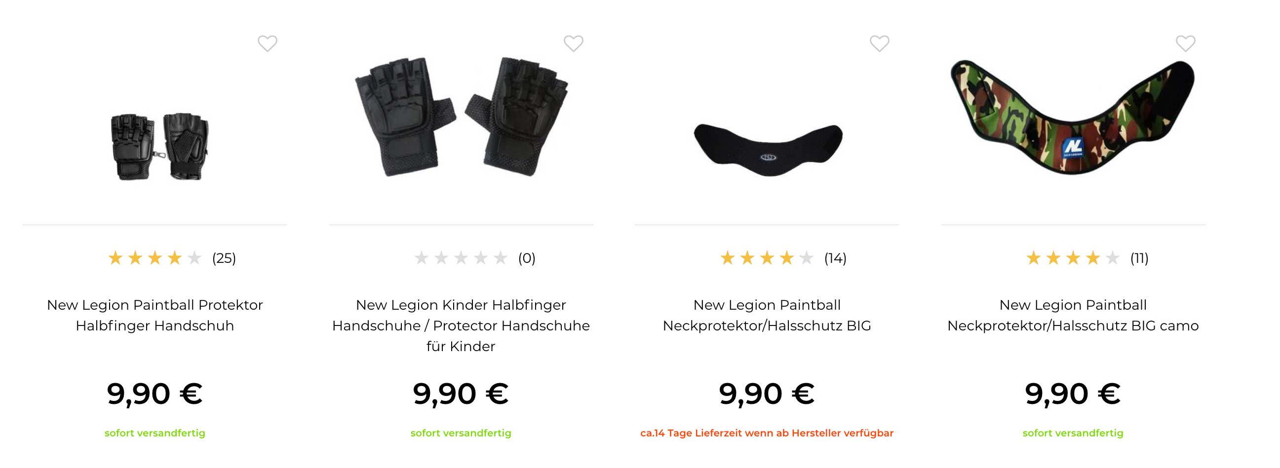Toggle wishlist heart on camo Neckprotektor
Screen dimensions: 1280x468
1186,44
